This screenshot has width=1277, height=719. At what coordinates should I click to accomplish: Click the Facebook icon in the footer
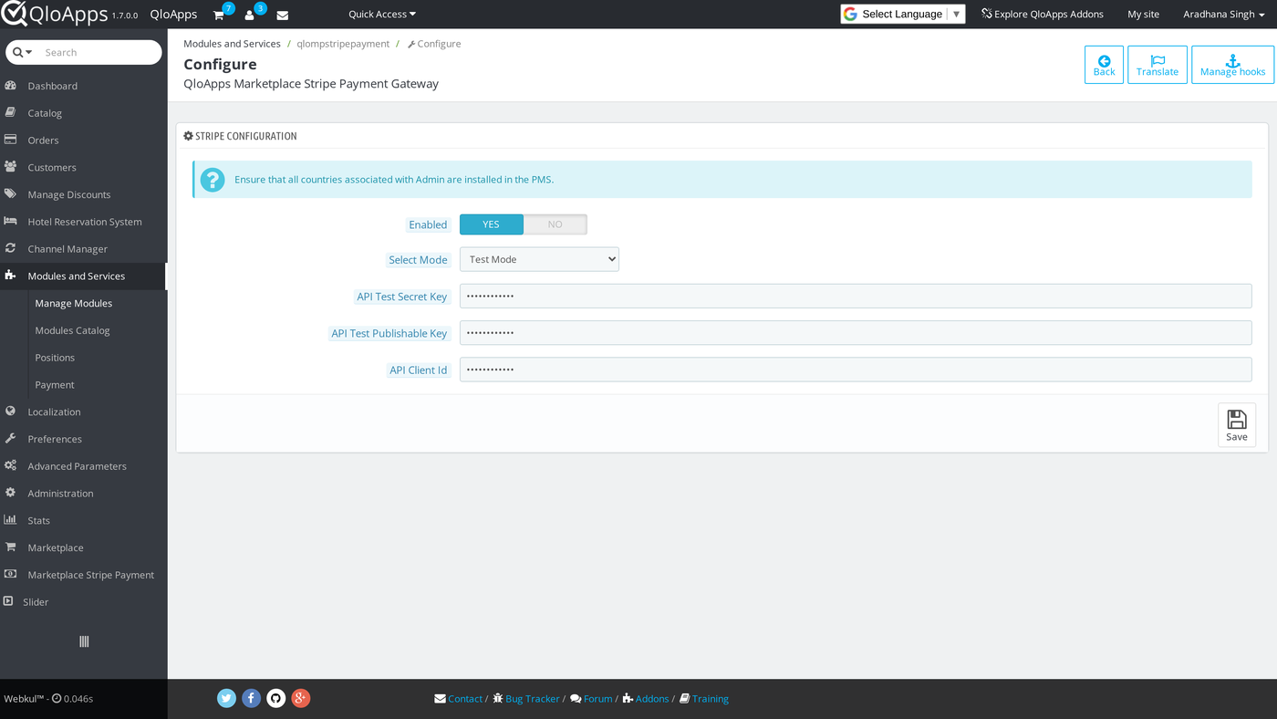coord(252,698)
